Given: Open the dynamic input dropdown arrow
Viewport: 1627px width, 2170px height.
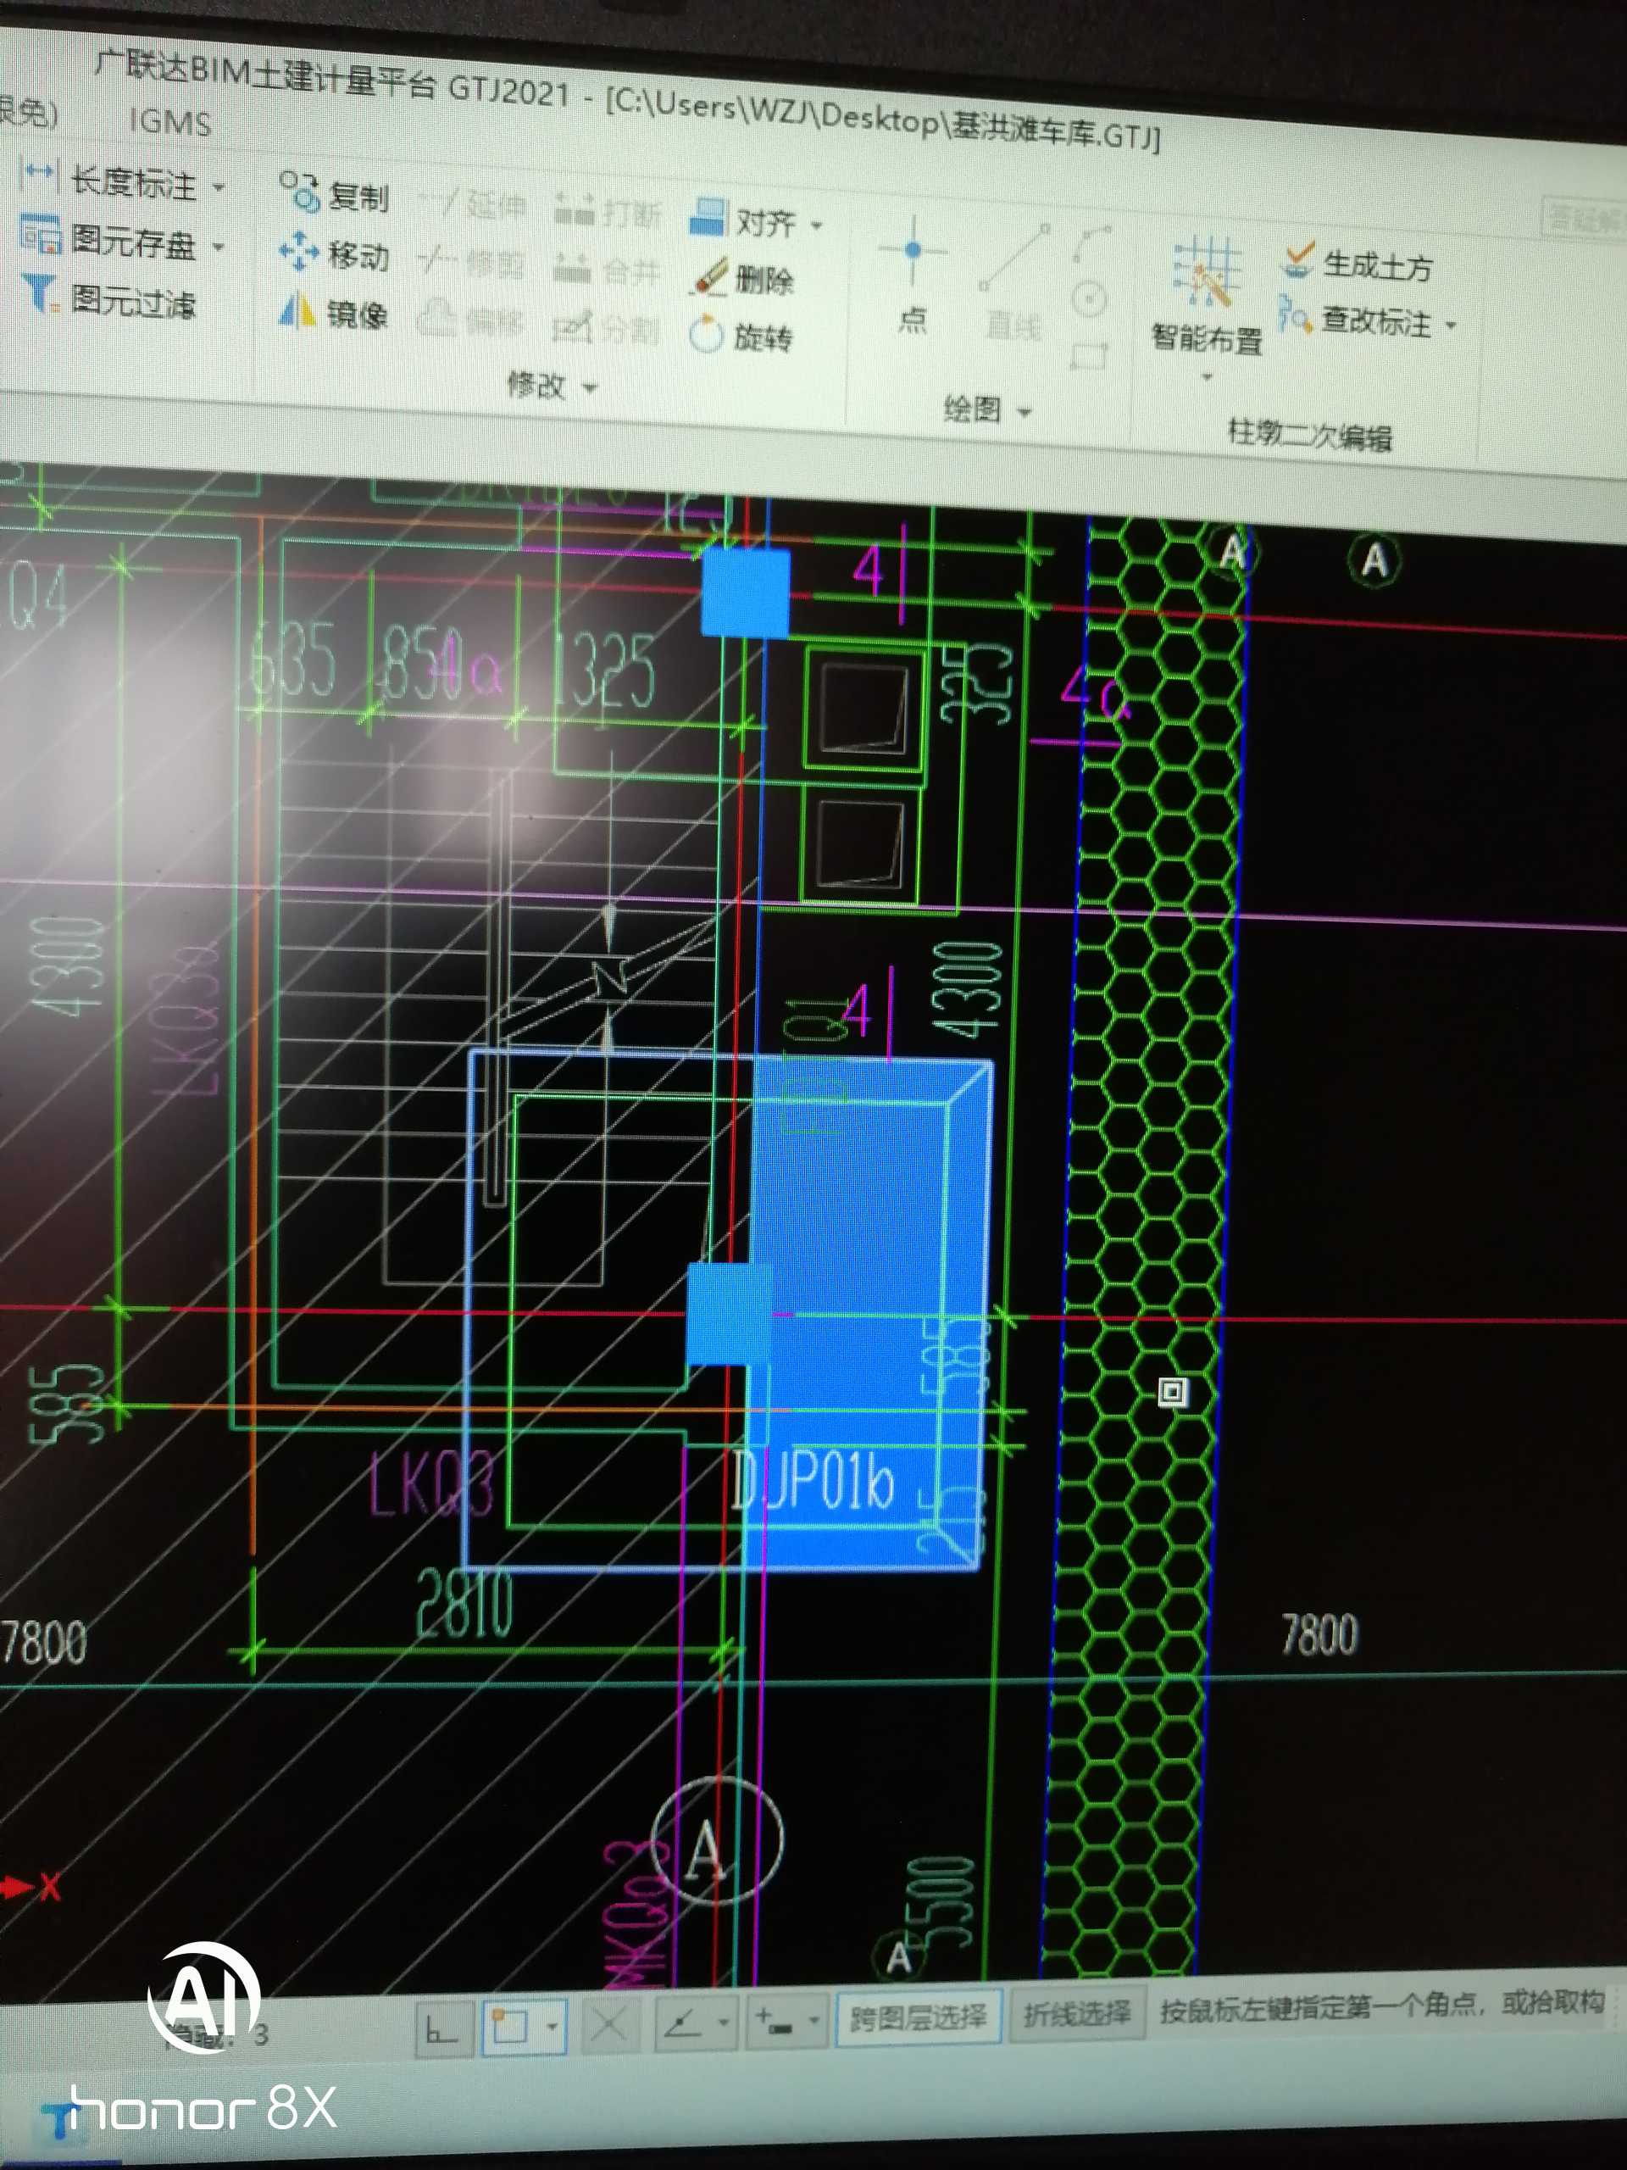Looking at the screenshot, I should pyautogui.click(x=814, y=2020).
